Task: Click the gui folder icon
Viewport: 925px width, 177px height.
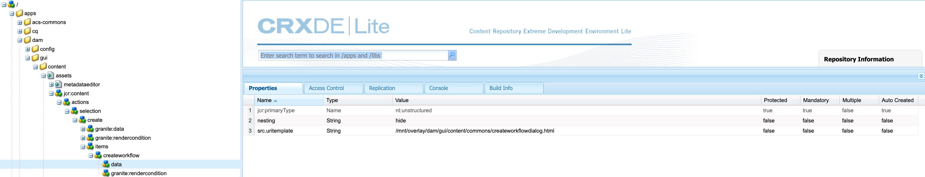Action: [35, 58]
